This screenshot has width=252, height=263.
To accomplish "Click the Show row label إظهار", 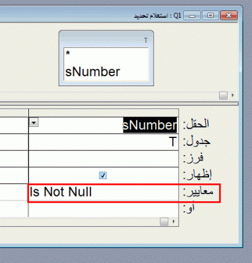I will tap(197, 175).
